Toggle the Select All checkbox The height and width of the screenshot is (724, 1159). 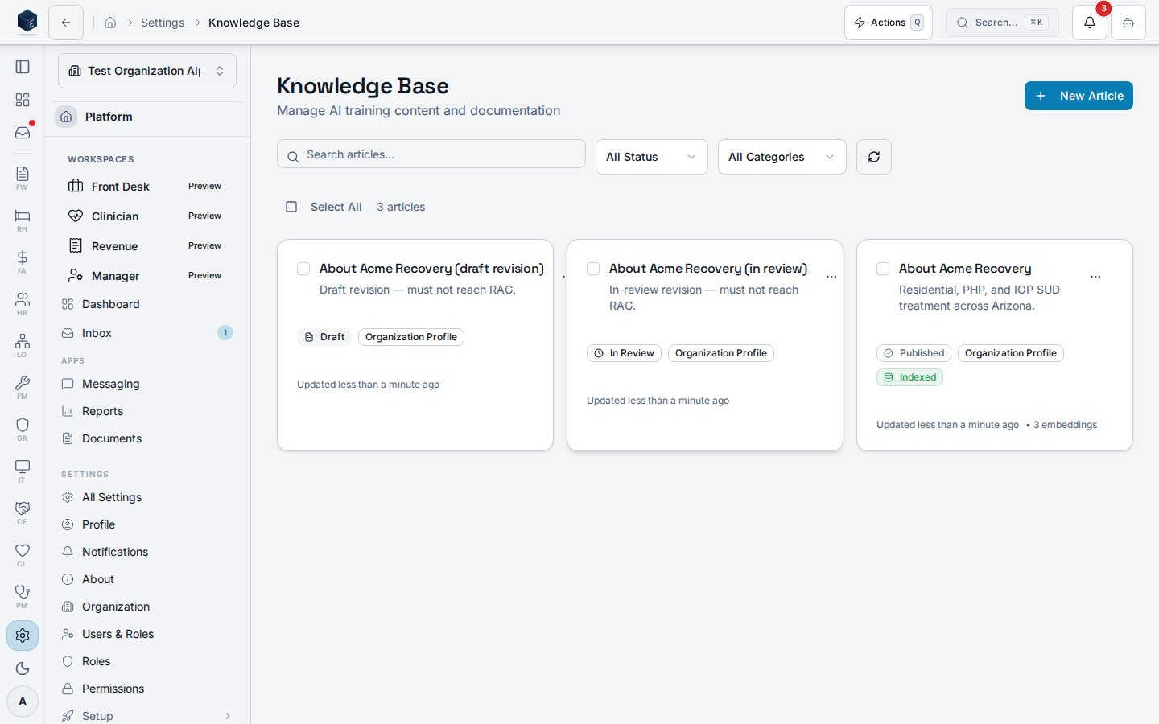pos(291,207)
